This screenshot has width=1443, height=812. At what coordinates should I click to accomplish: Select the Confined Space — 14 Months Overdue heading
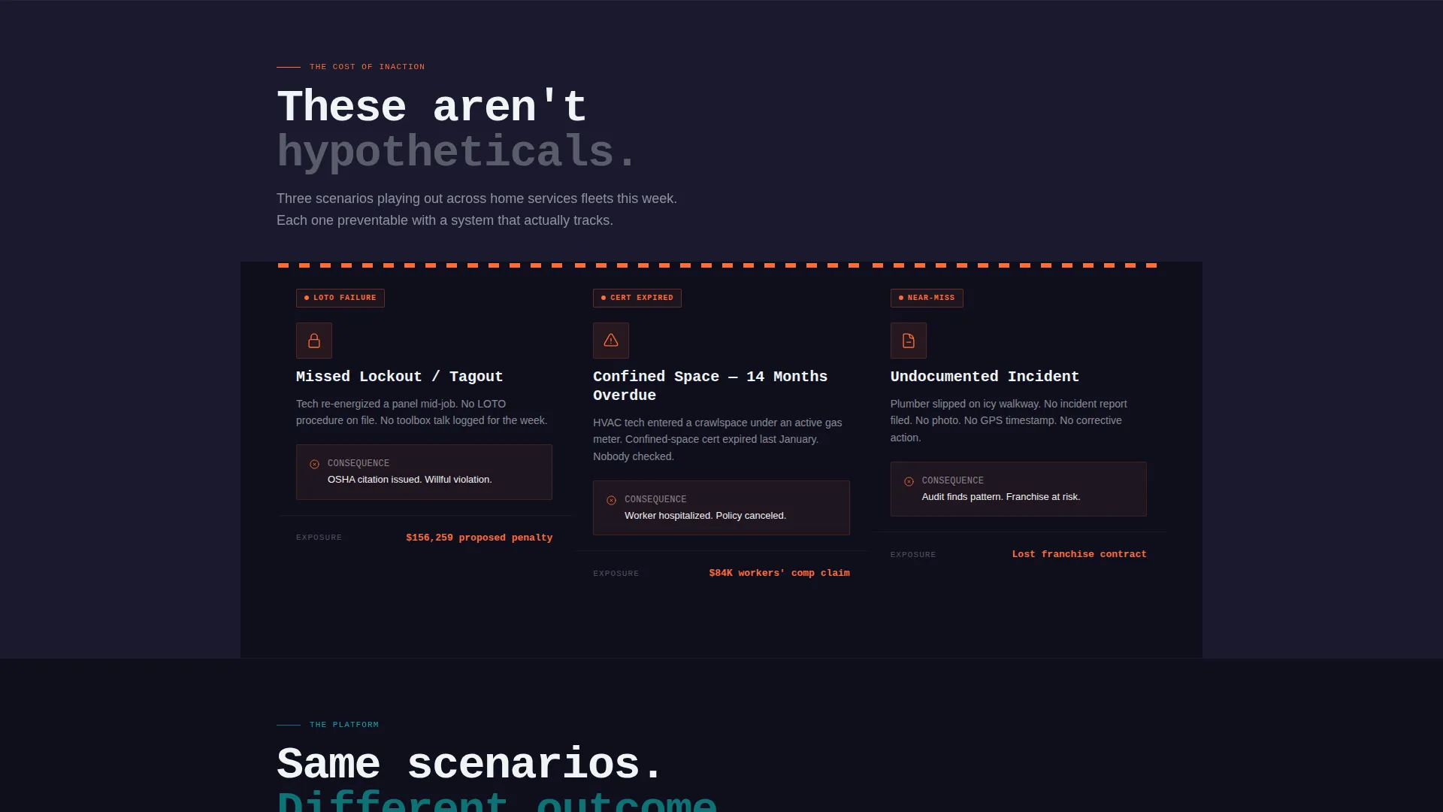tap(710, 386)
